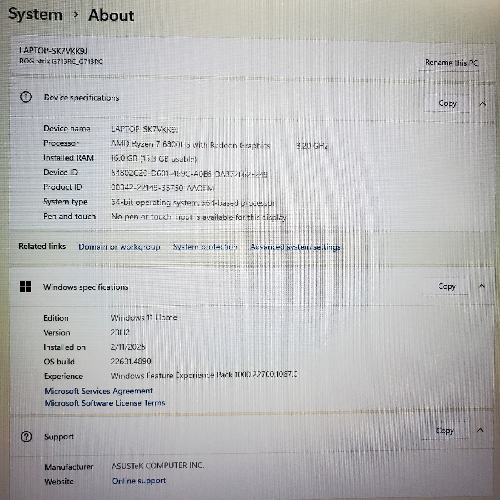Select Installed on date 2/11/2025
This screenshot has width=500, height=500.
[x=128, y=347]
